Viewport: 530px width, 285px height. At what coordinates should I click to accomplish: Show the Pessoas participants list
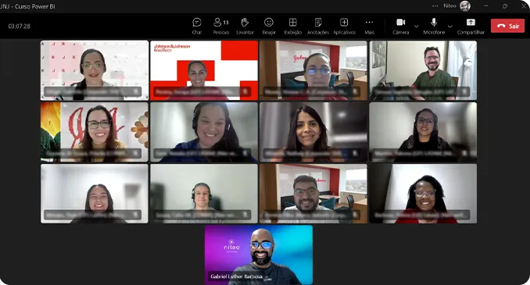221,26
